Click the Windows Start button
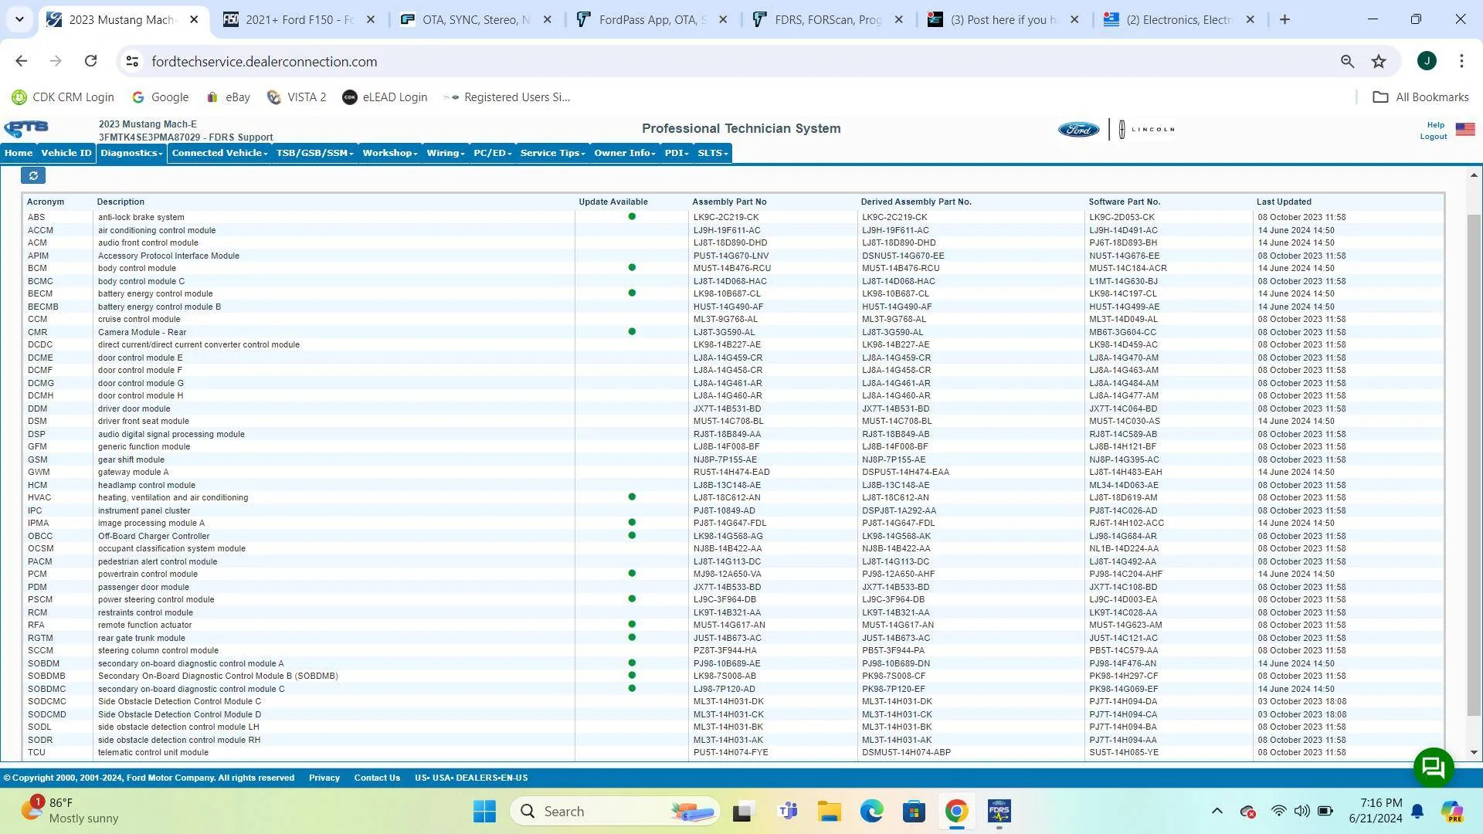This screenshot has height=834, width=1483. coord(485,812)
